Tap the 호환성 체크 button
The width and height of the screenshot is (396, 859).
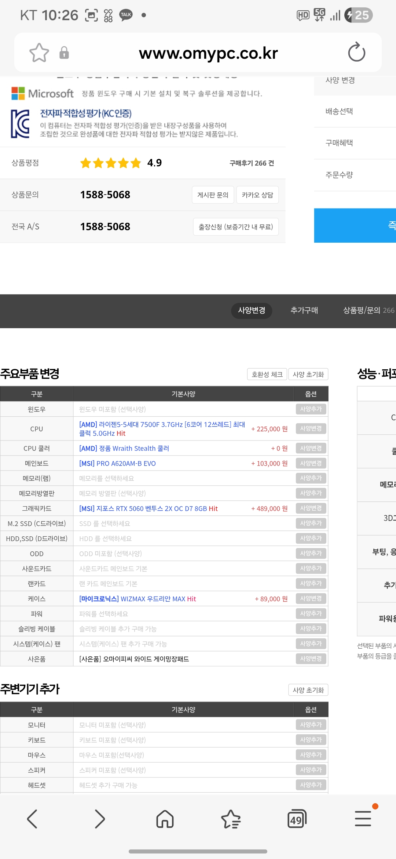click(267, 374)
